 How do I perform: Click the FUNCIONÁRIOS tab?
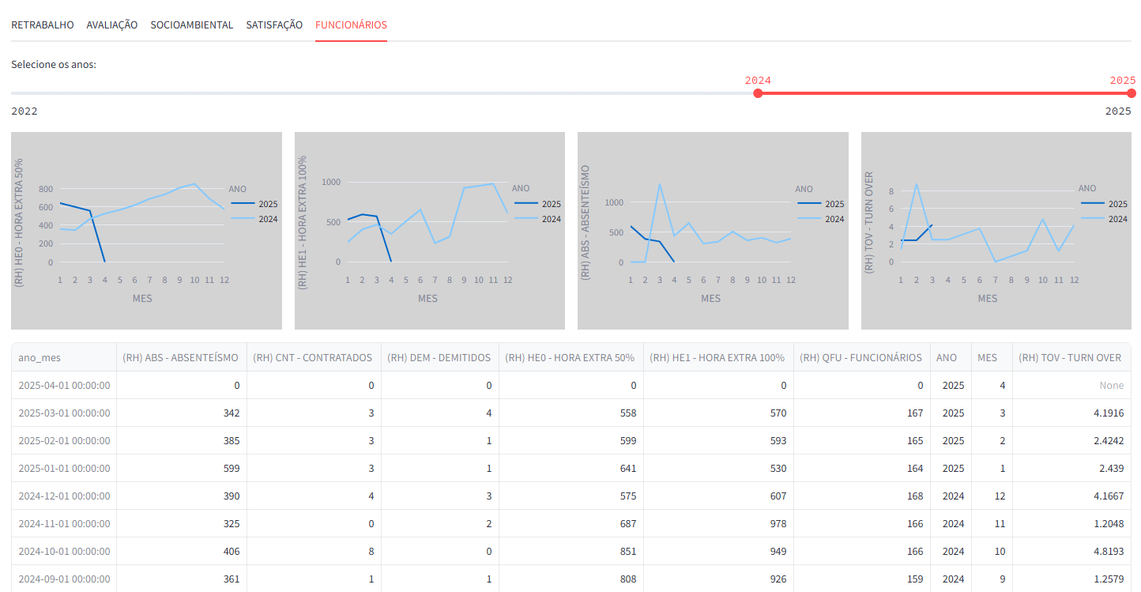point(351,25)
